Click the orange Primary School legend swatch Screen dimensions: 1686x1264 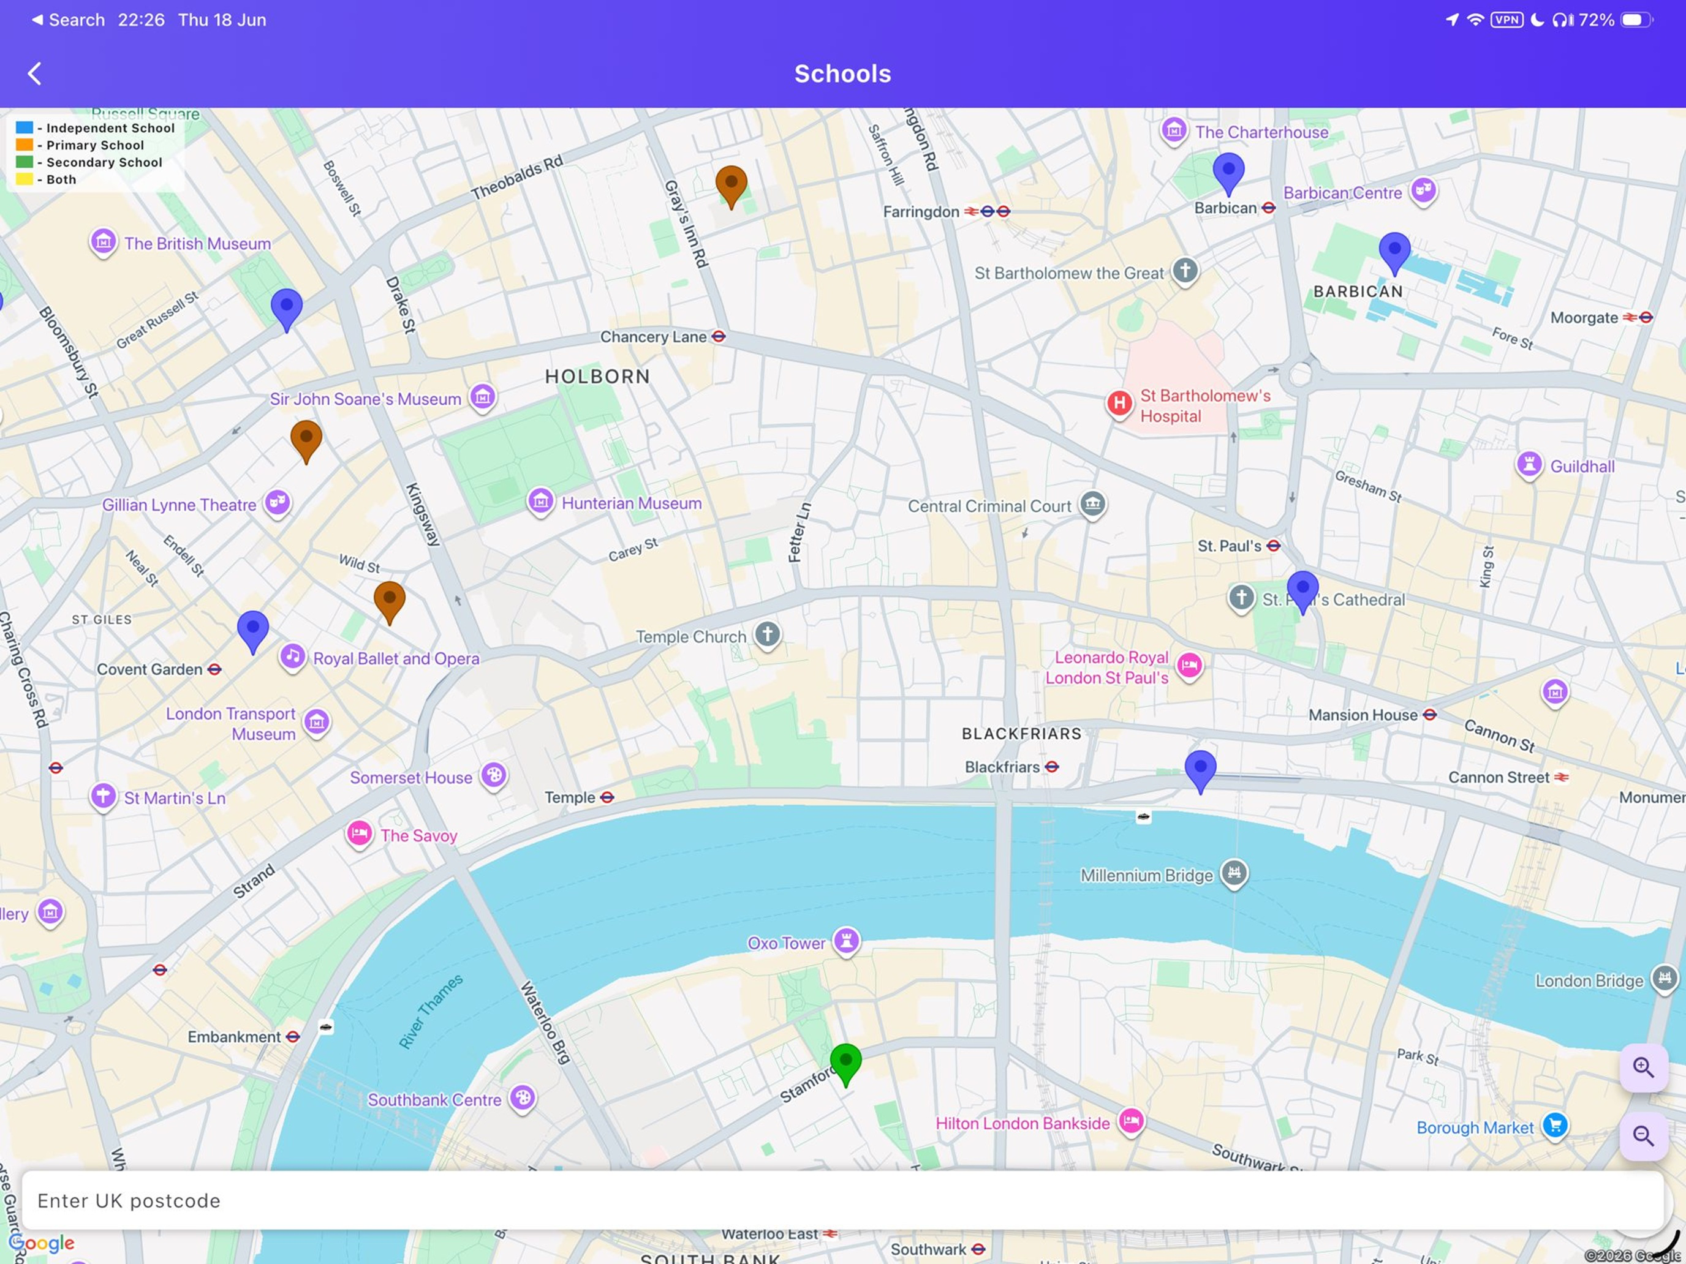coord(25,145)
